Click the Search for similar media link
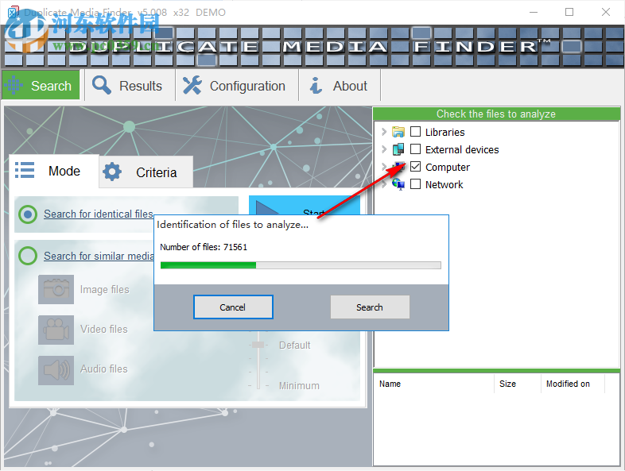The height and width of the screenshot is (471, 625). point(99,256)
